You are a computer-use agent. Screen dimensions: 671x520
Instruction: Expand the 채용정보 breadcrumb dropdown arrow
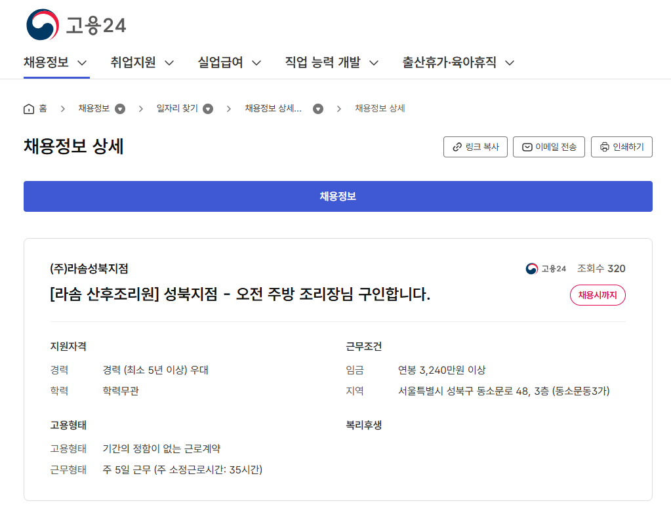120,109
